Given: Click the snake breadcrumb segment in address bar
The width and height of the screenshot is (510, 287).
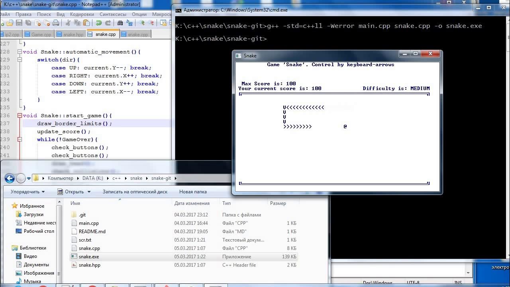Looking at the screenshot, I should point(136,178).
